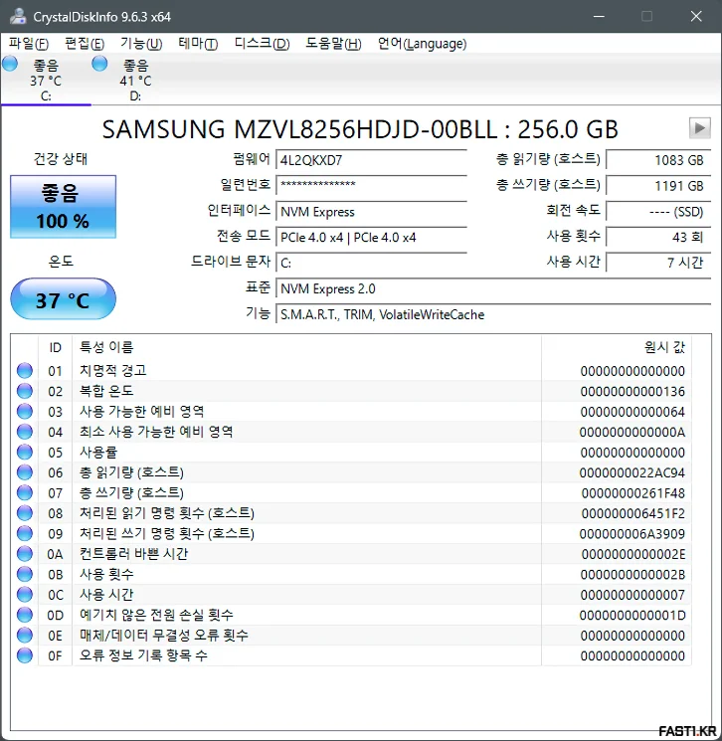
Task: Click the ID column header
Action: pyautogui.click(x=55, y=347)
